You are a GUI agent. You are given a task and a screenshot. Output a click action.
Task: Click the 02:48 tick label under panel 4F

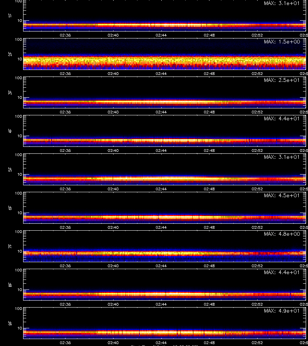pyautogui.click(x=209, y=150)
